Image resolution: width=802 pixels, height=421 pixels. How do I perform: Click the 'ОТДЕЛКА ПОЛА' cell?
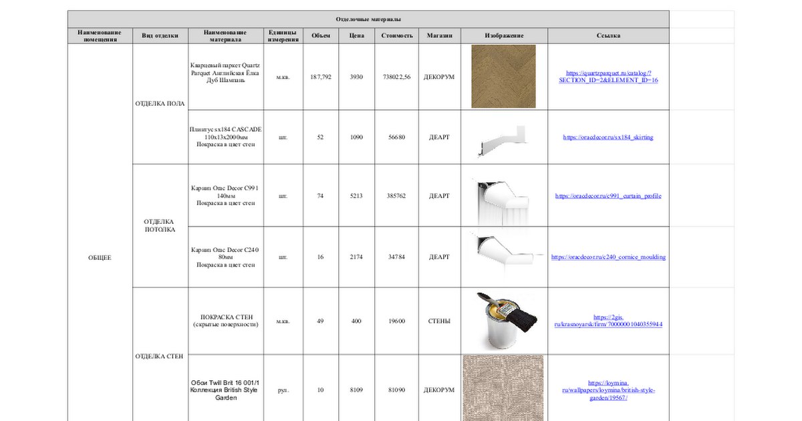(160, 104)
